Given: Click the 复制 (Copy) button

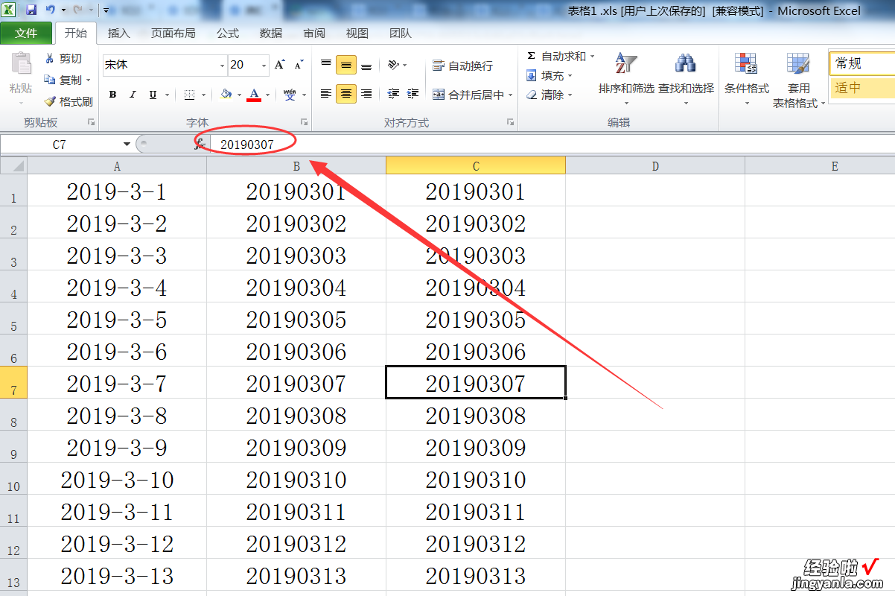Looking at the screenshot, I should [63, 80].
